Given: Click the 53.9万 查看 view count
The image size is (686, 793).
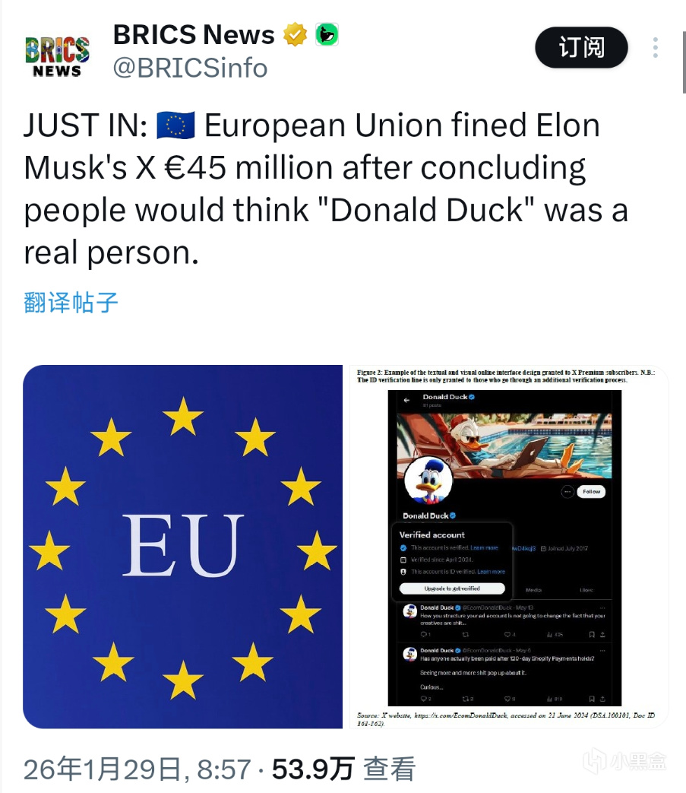Looking at the screenshot, I should tap(343, 769).
